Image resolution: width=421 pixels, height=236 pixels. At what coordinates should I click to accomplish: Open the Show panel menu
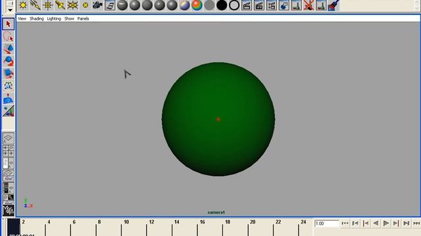tap(69, 18)
